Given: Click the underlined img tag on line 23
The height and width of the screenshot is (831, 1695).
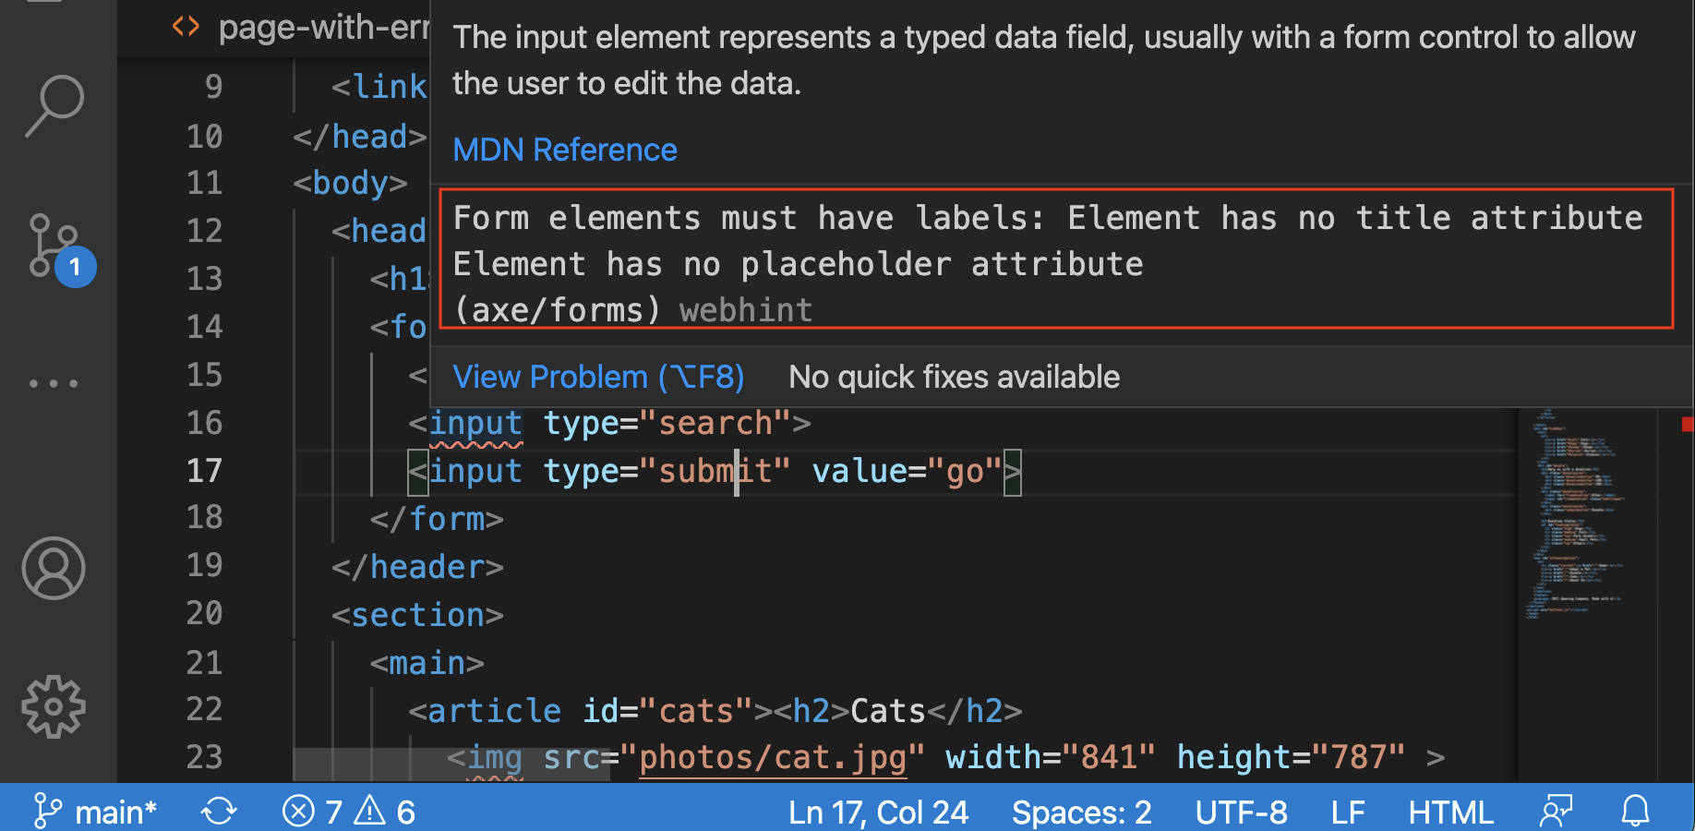Looking at the screenshot, I should coord(495,758).
